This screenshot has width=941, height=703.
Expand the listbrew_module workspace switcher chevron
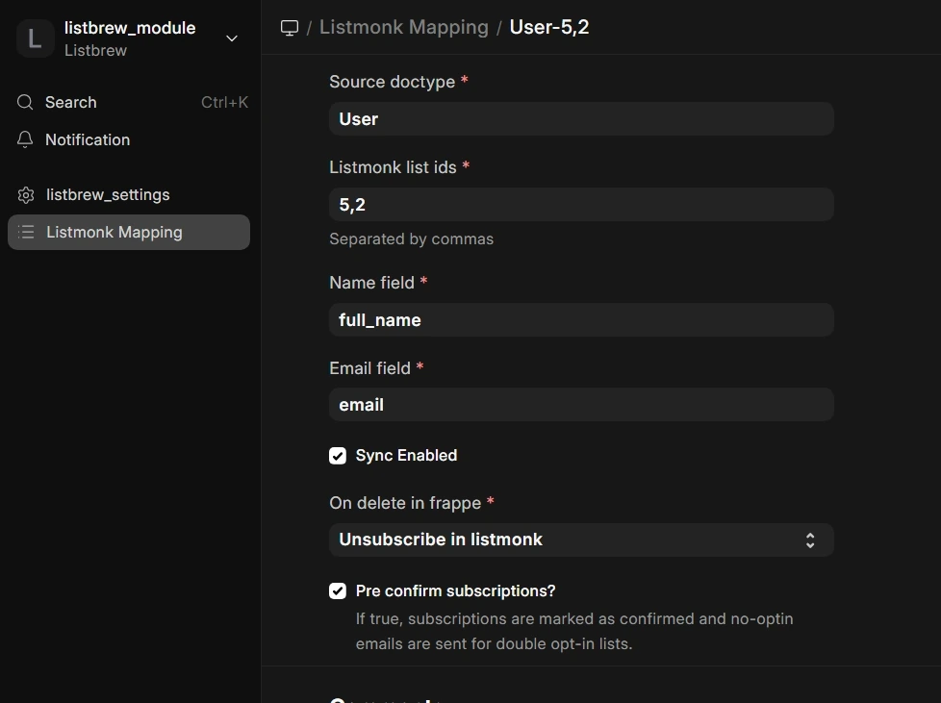click(x=232, y=38)
